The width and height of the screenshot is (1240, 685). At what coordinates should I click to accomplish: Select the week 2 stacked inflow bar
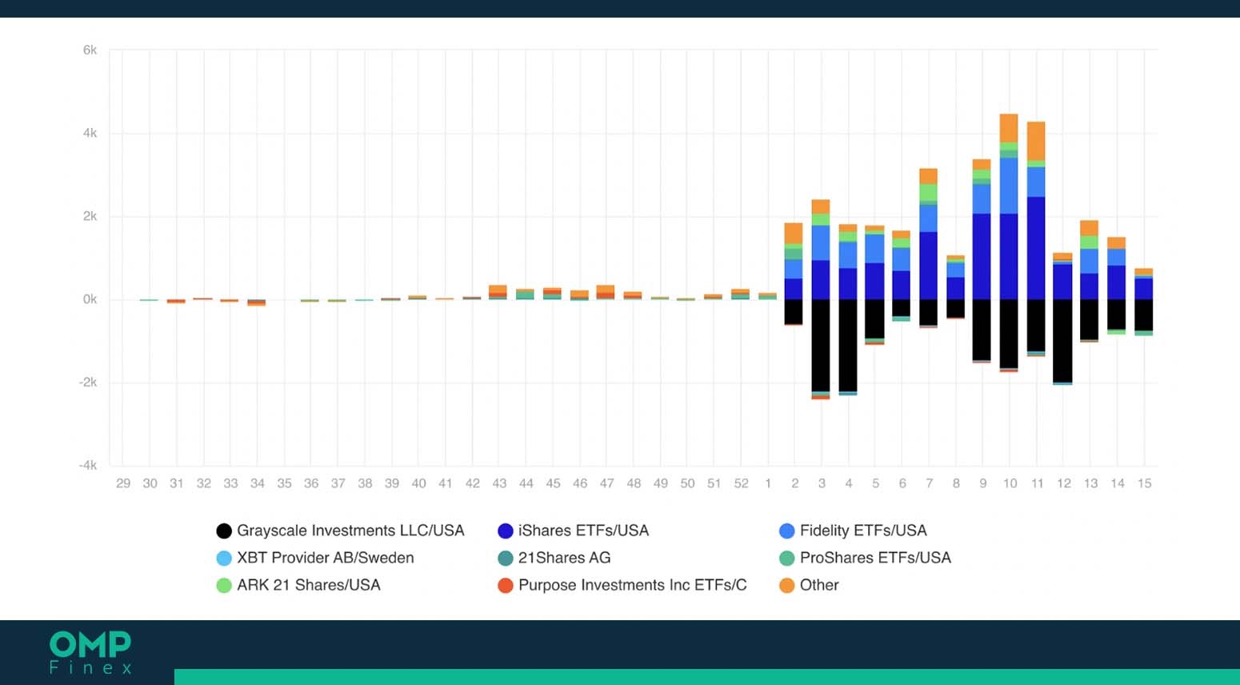coord(794,261)
